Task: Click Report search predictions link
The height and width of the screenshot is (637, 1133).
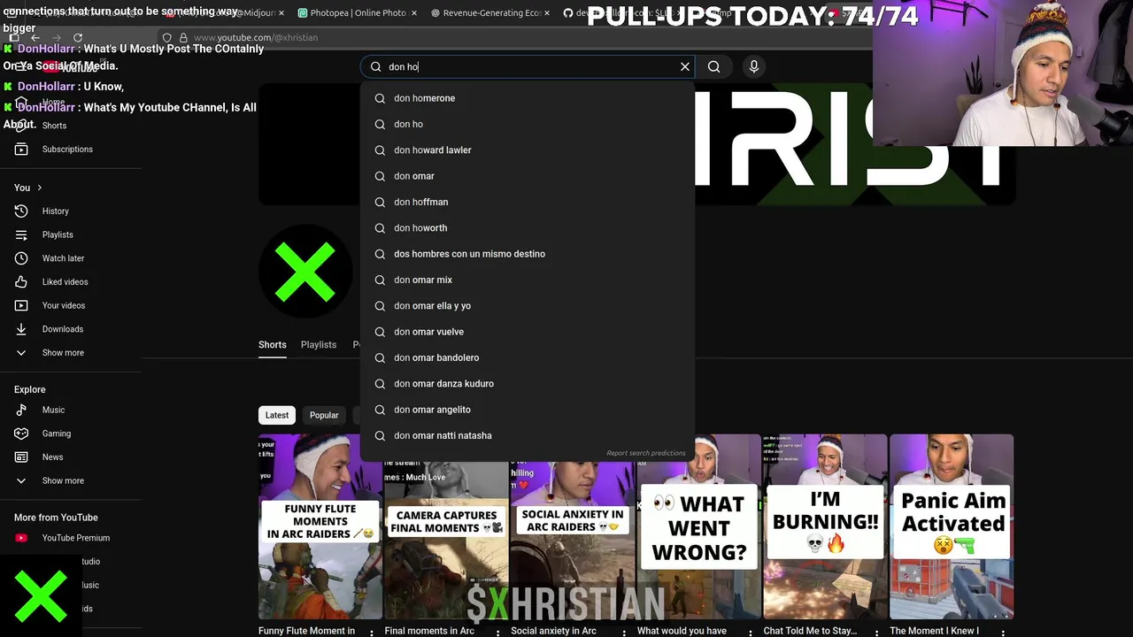Action: tap(646, 453)
